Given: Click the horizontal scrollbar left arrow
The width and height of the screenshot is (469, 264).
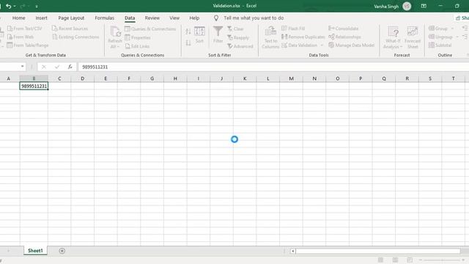Looking at the screenshot, I should coord(293,251).
